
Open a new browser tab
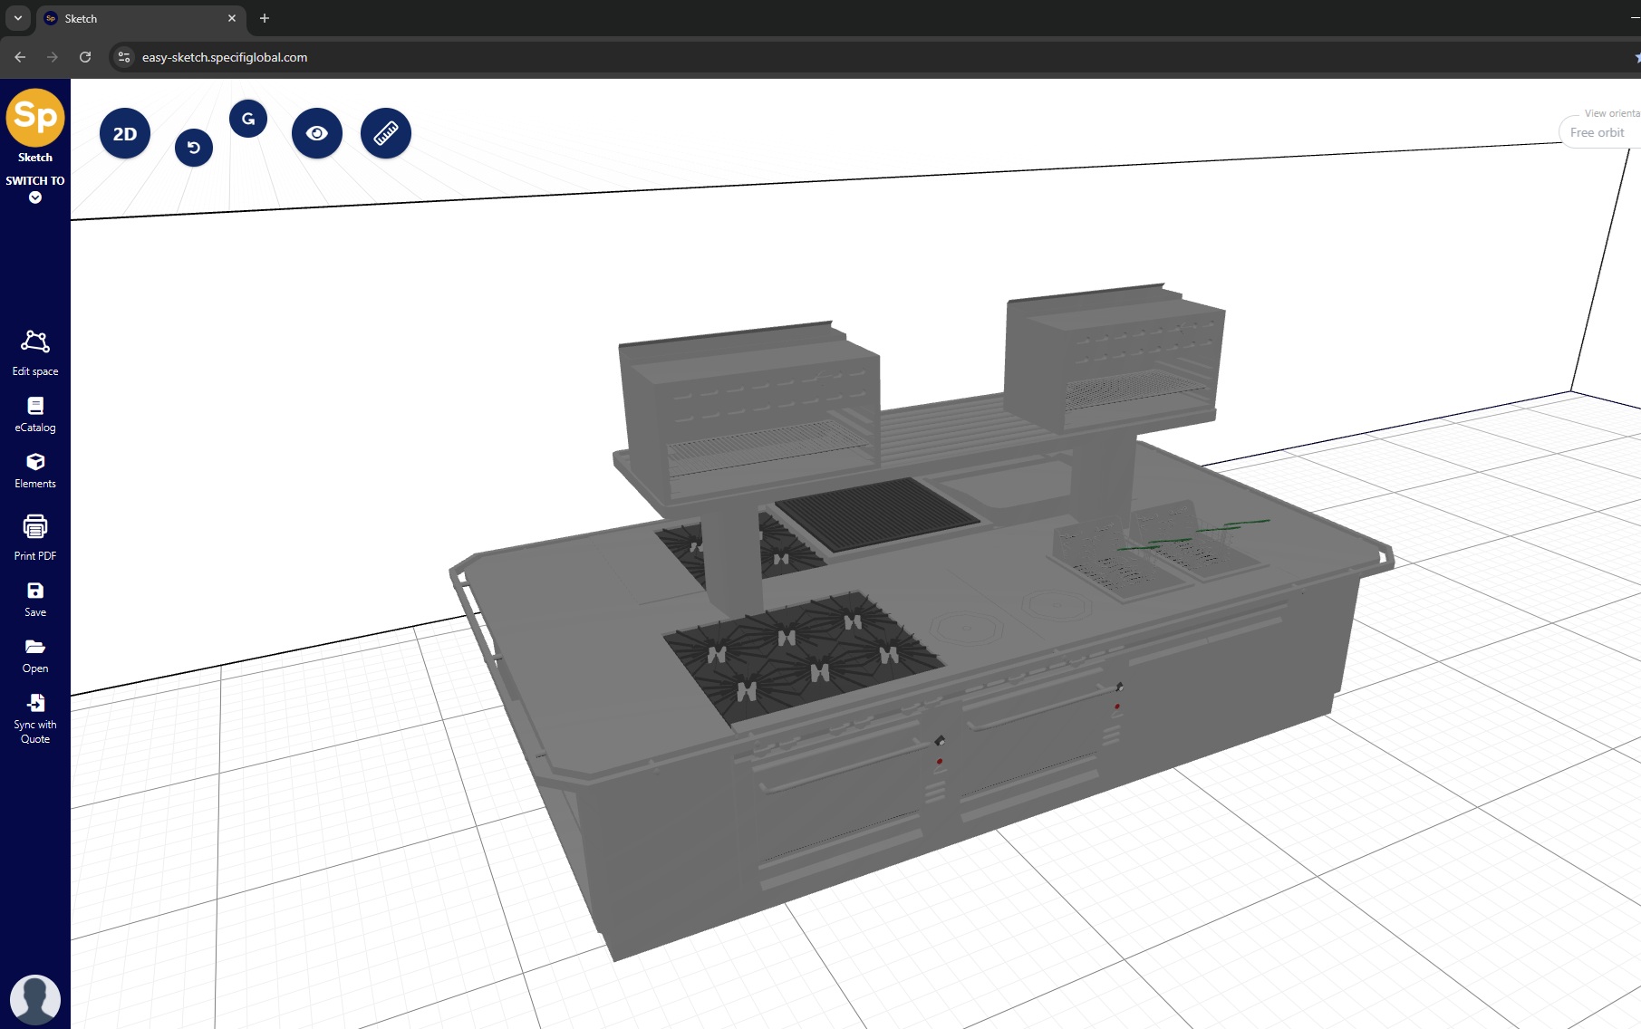click(x=265, y=18)
